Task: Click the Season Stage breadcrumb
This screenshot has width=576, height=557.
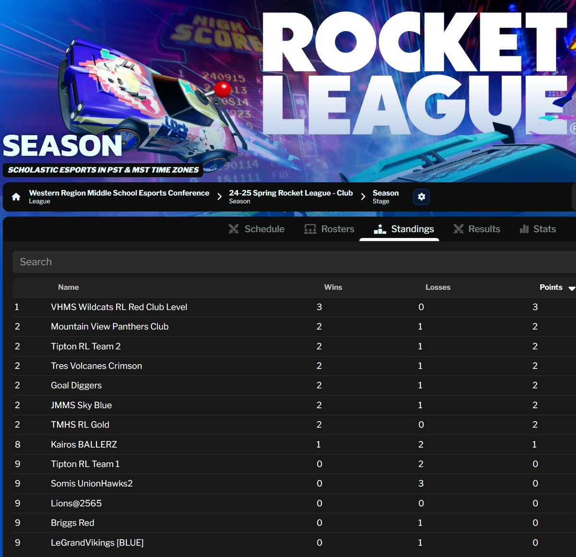Action: tap(385, 197)
